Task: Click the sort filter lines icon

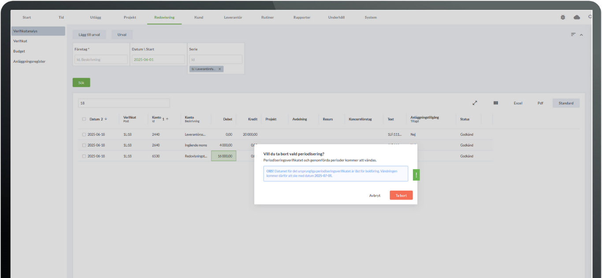Action: pyautogui.click(x=573, y=34)
